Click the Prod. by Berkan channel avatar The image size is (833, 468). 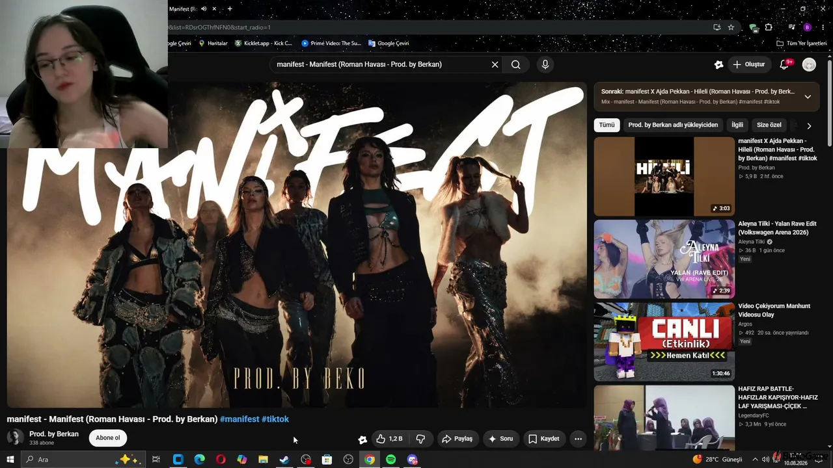pos(15,438)
